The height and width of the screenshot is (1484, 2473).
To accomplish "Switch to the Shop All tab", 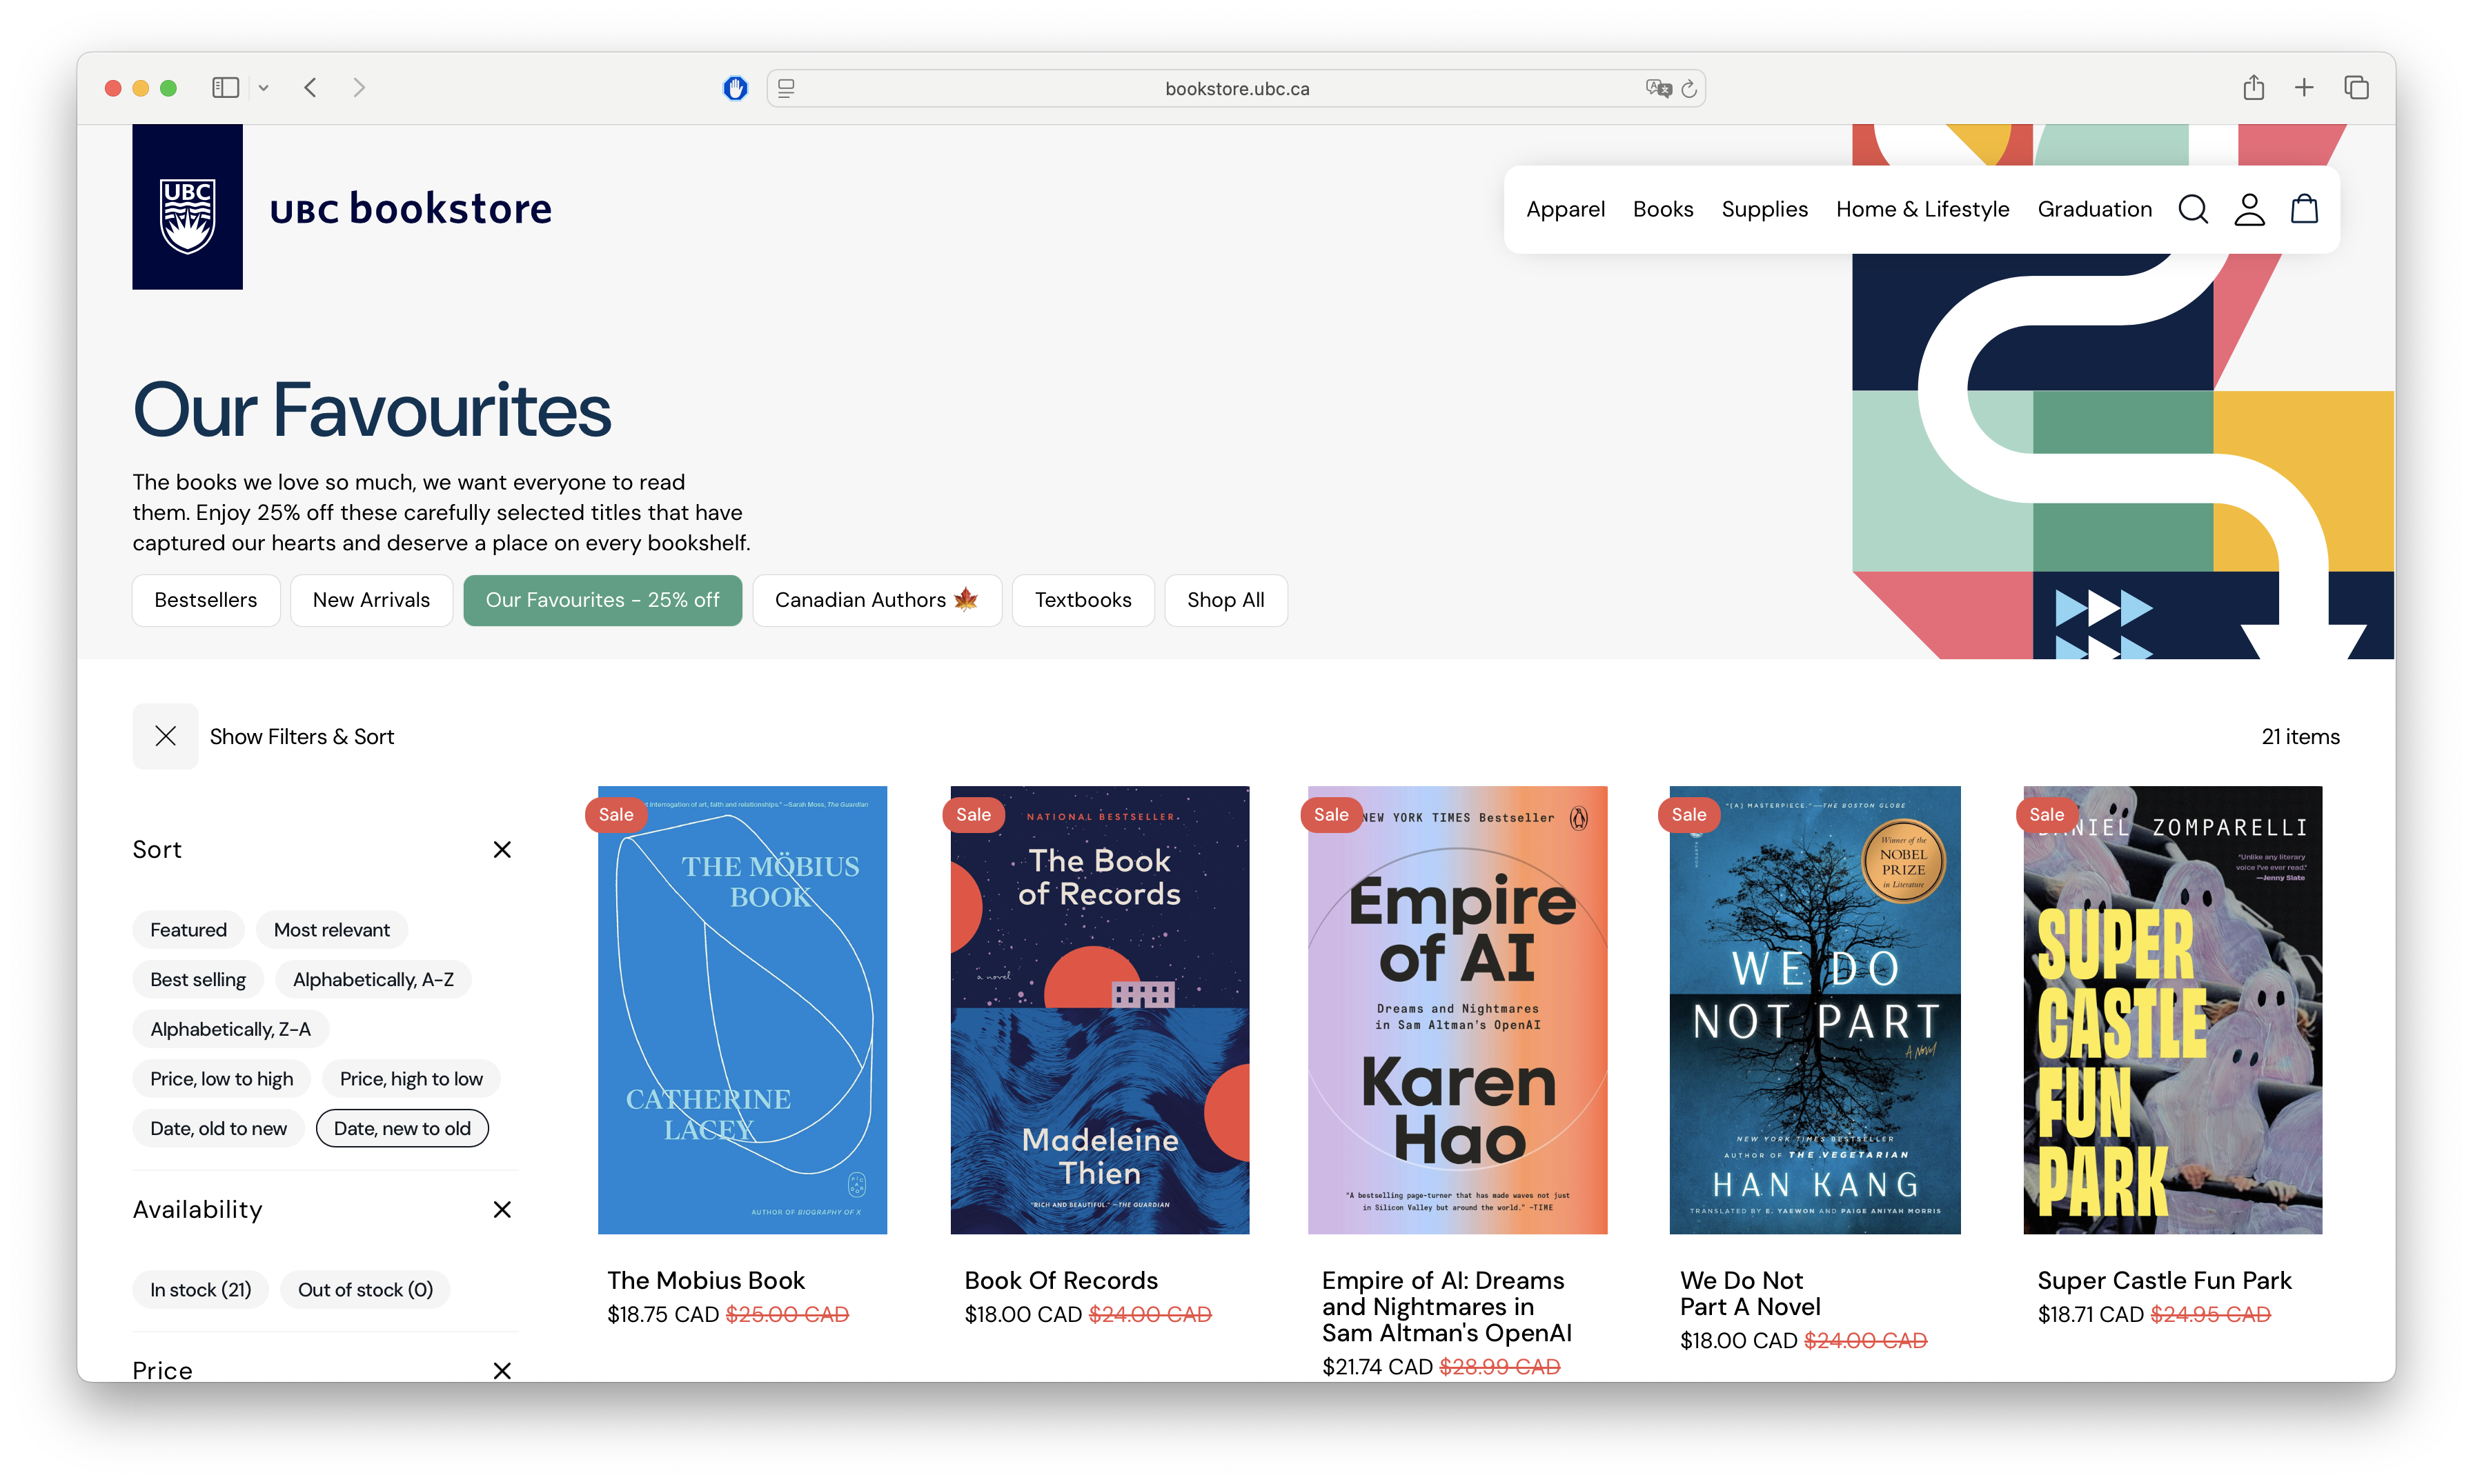I will pos(1225,600).
